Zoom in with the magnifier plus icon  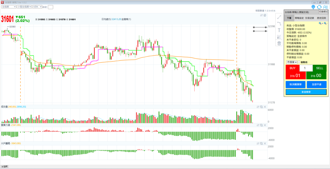pyautogui.click(x=321, y=23)
